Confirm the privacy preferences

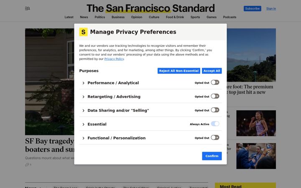212,156
